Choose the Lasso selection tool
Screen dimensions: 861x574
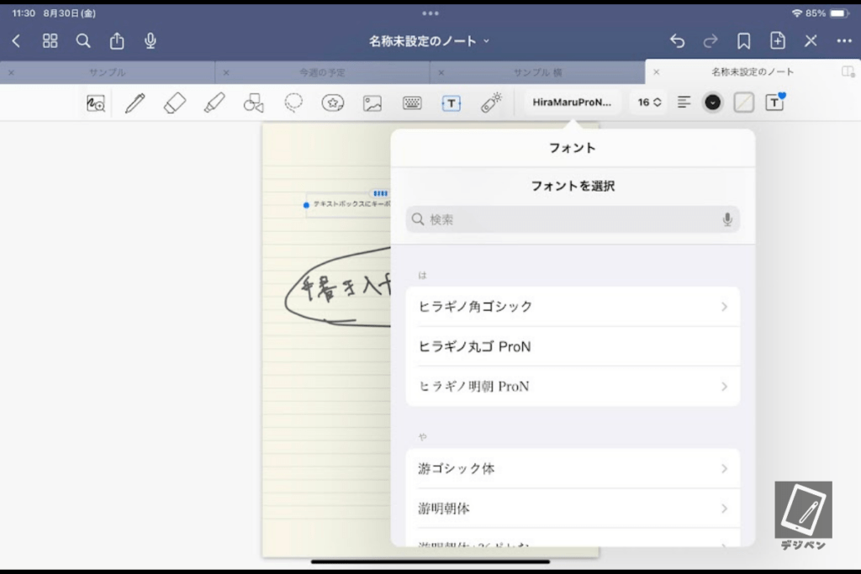pos(293,103)
